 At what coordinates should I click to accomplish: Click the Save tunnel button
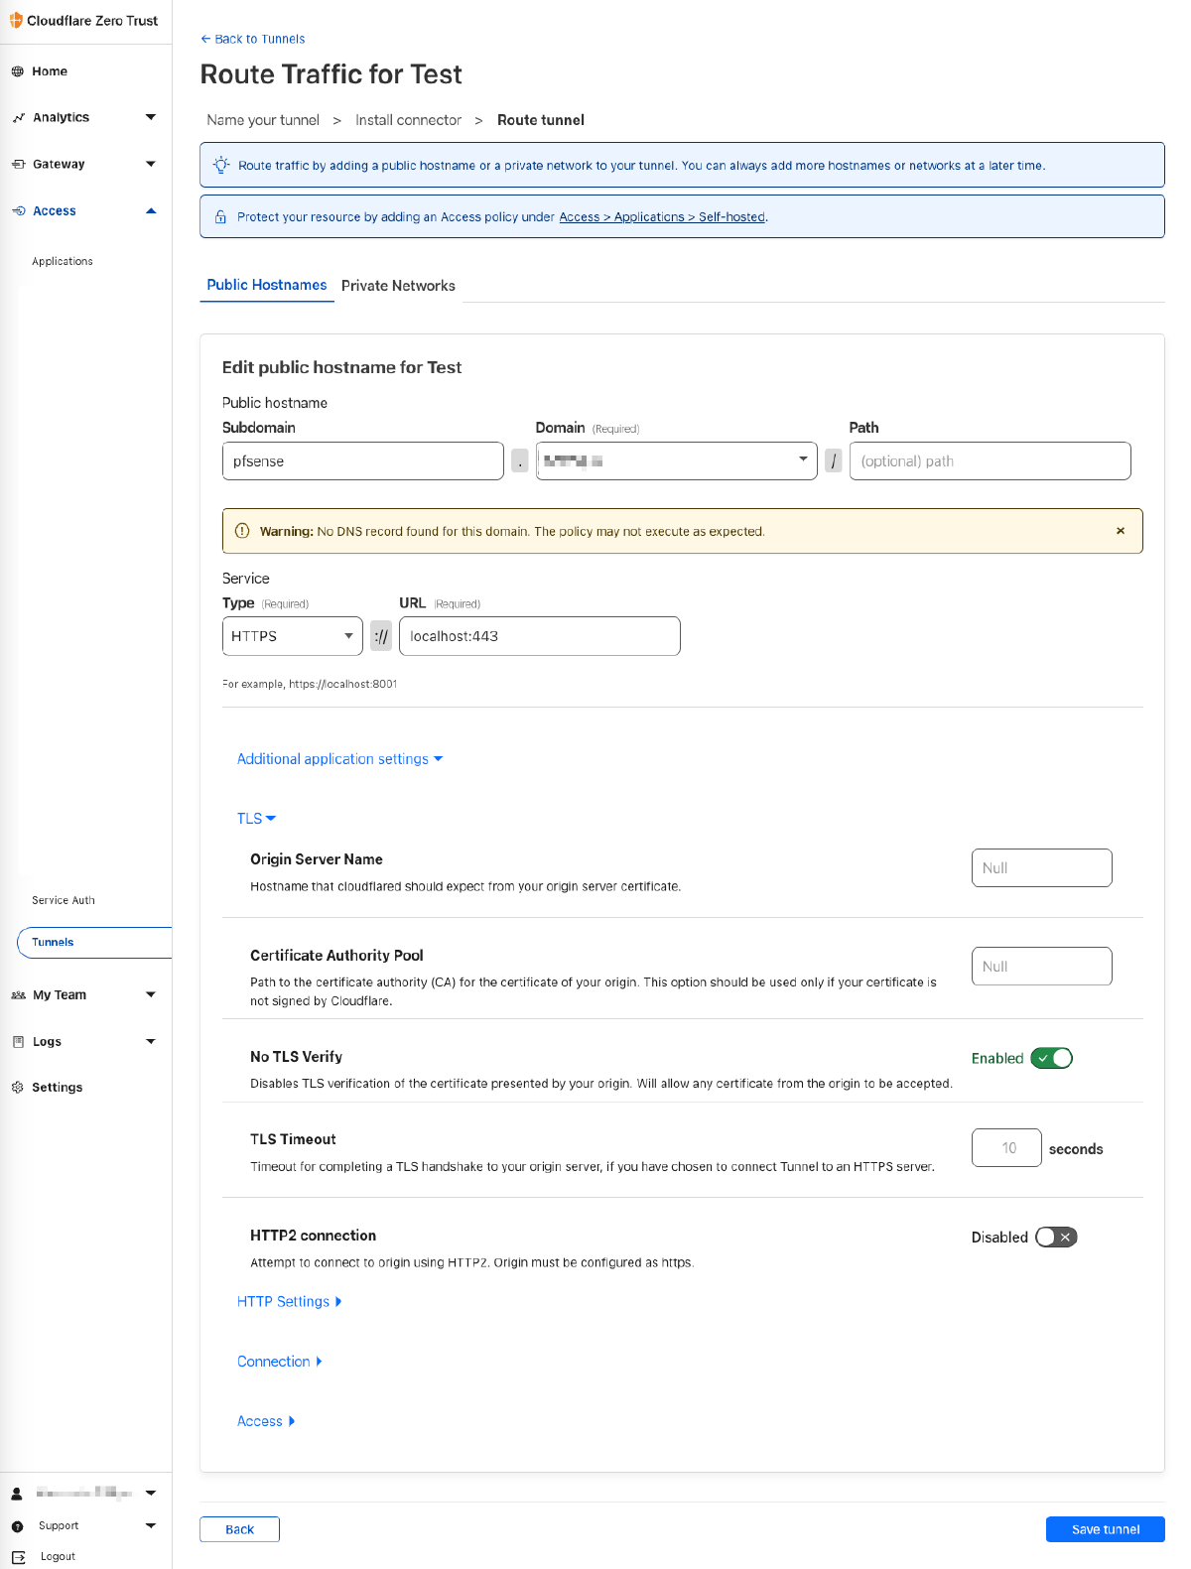(1105, 1529)
